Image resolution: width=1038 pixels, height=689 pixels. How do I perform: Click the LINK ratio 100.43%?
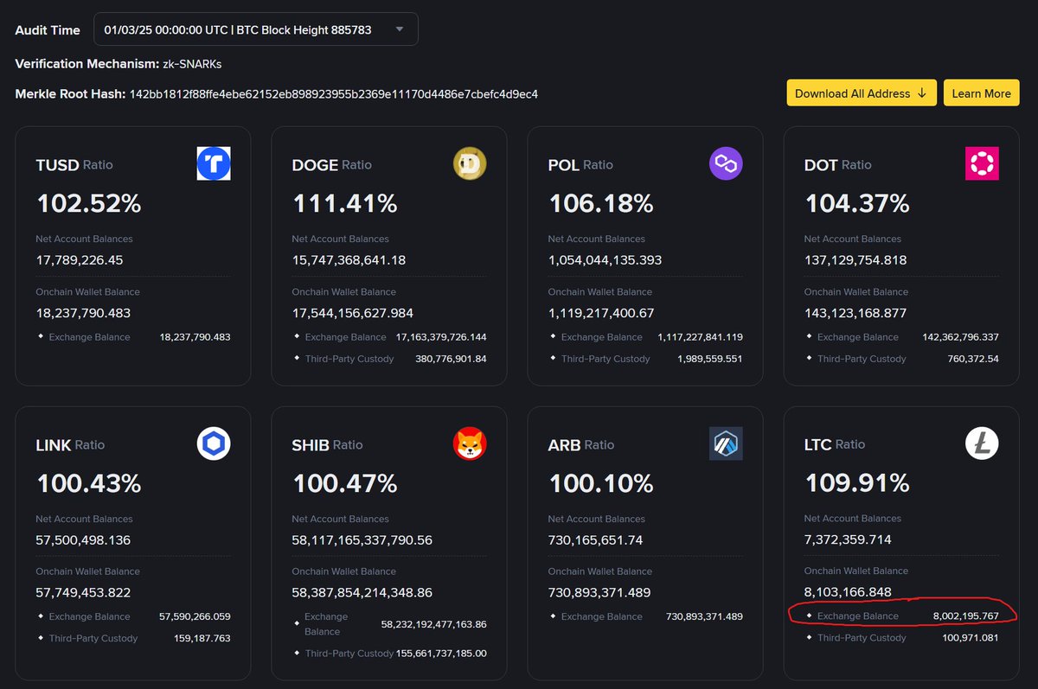tap(88, 484)
